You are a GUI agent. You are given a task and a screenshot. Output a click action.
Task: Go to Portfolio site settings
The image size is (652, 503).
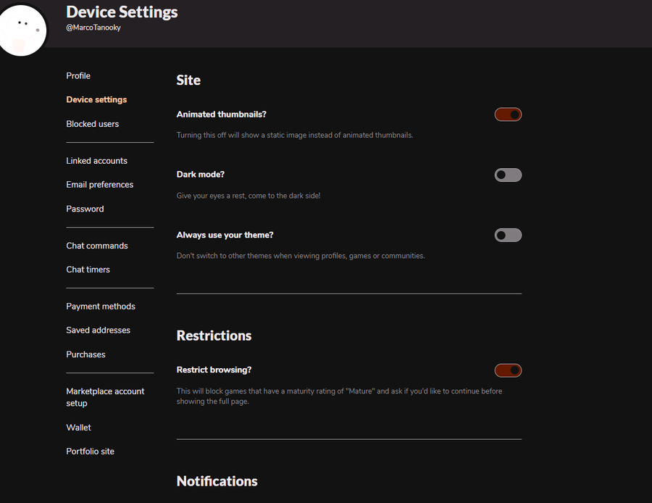91,452
